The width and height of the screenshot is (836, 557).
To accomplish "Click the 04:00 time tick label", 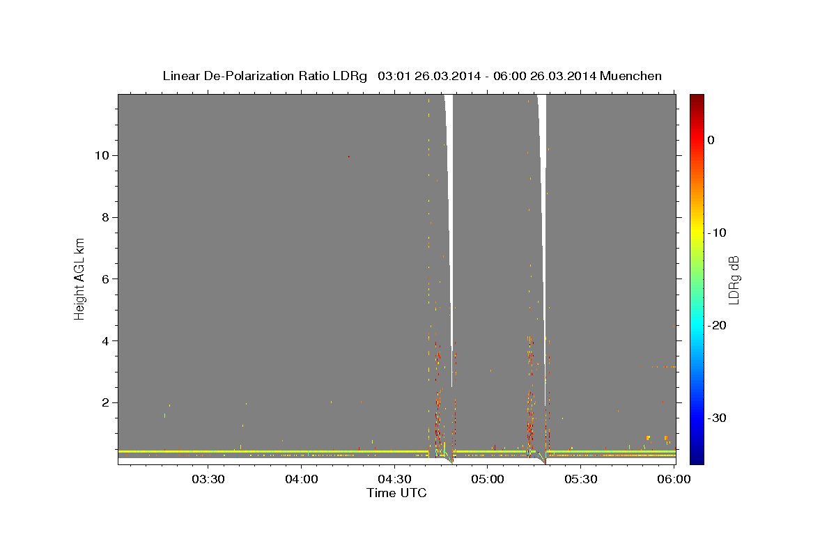I will [302, 479].
